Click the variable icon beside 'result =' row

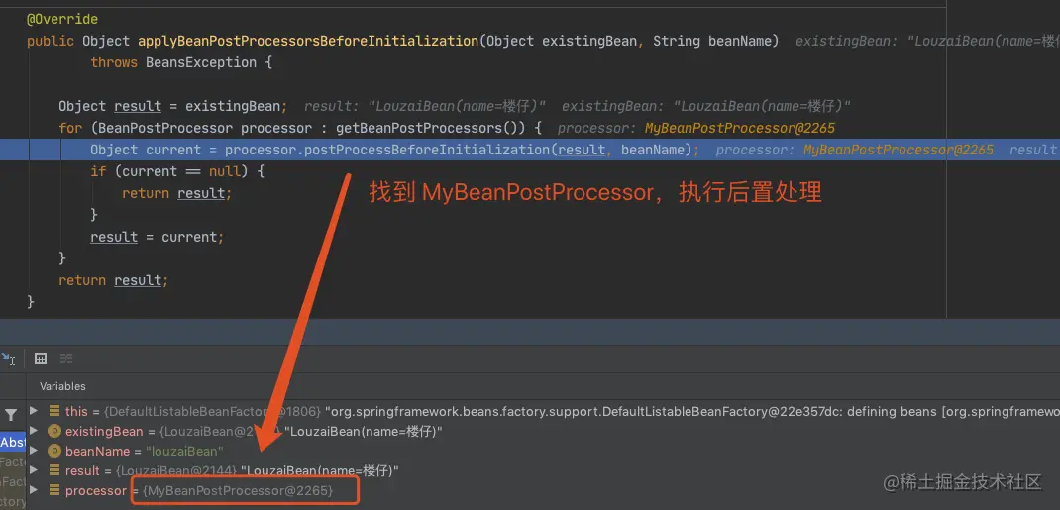point(54,470)
